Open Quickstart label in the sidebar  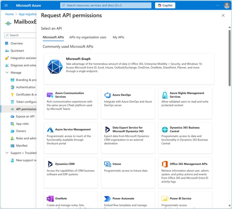click(17, 51)
